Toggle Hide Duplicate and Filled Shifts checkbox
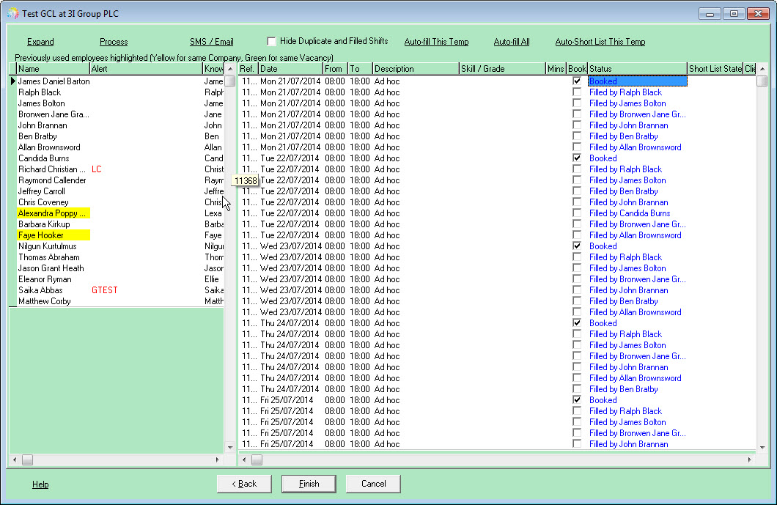Screen dimensions: 777x505 (x=271, y=41)
